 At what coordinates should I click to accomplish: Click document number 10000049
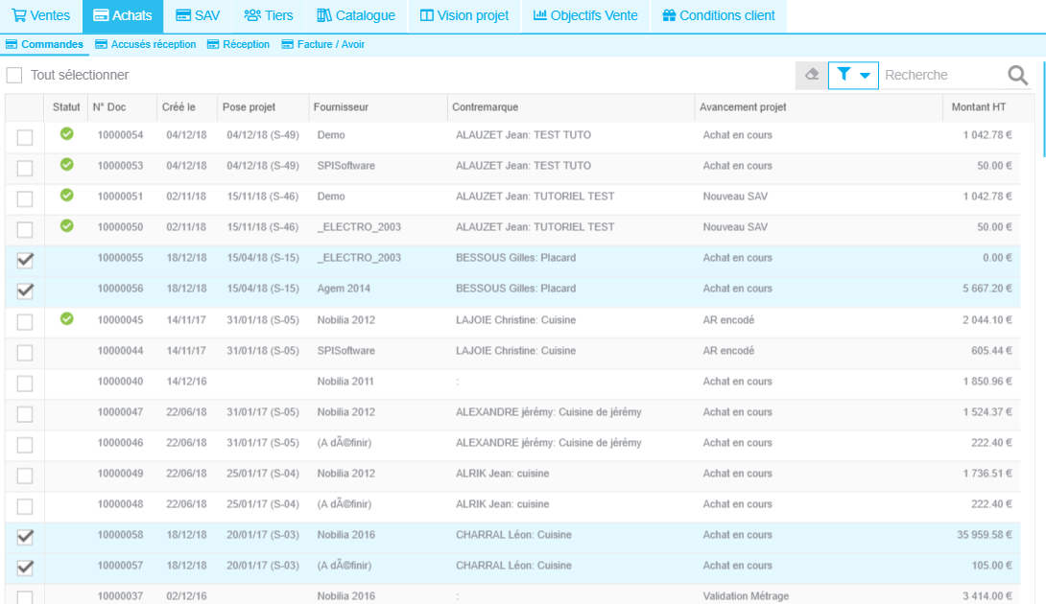tap(120, 474)
